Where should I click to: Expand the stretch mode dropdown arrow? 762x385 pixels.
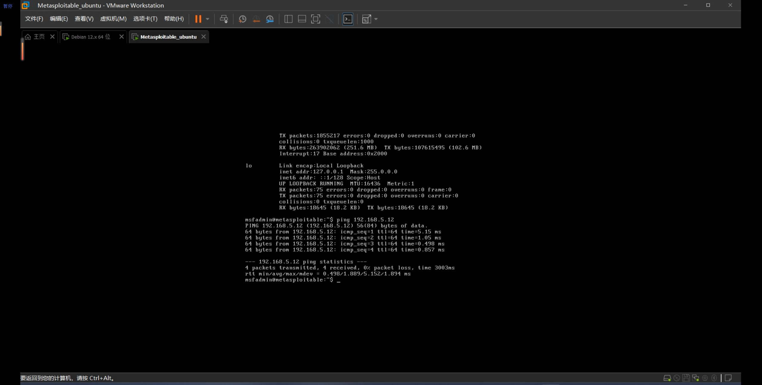376,19
